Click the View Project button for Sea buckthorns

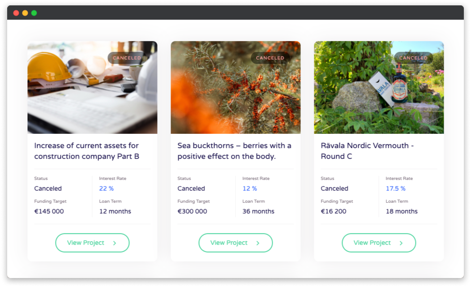coord(235,243)
